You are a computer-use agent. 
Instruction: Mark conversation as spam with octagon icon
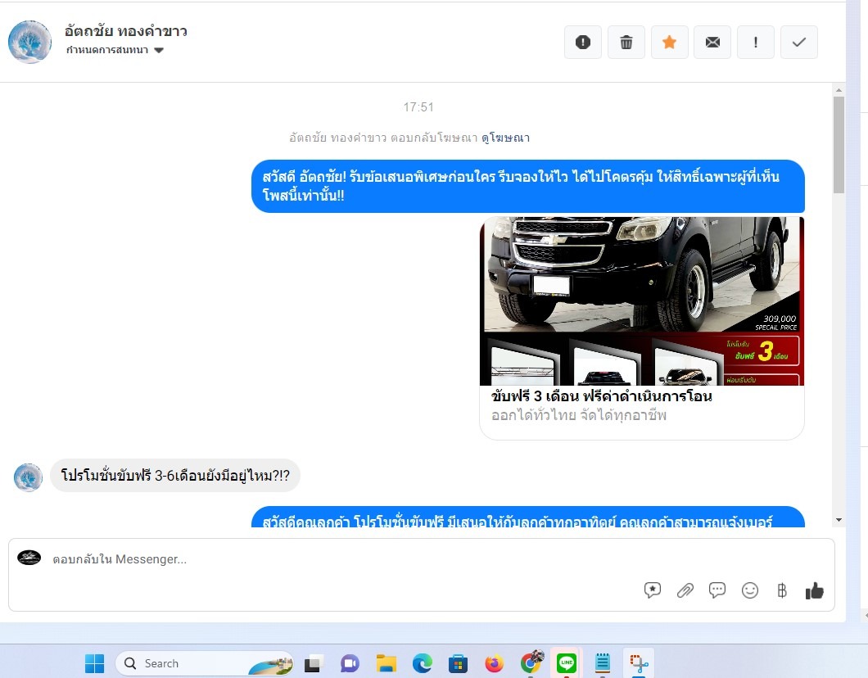tap(583, 43)
